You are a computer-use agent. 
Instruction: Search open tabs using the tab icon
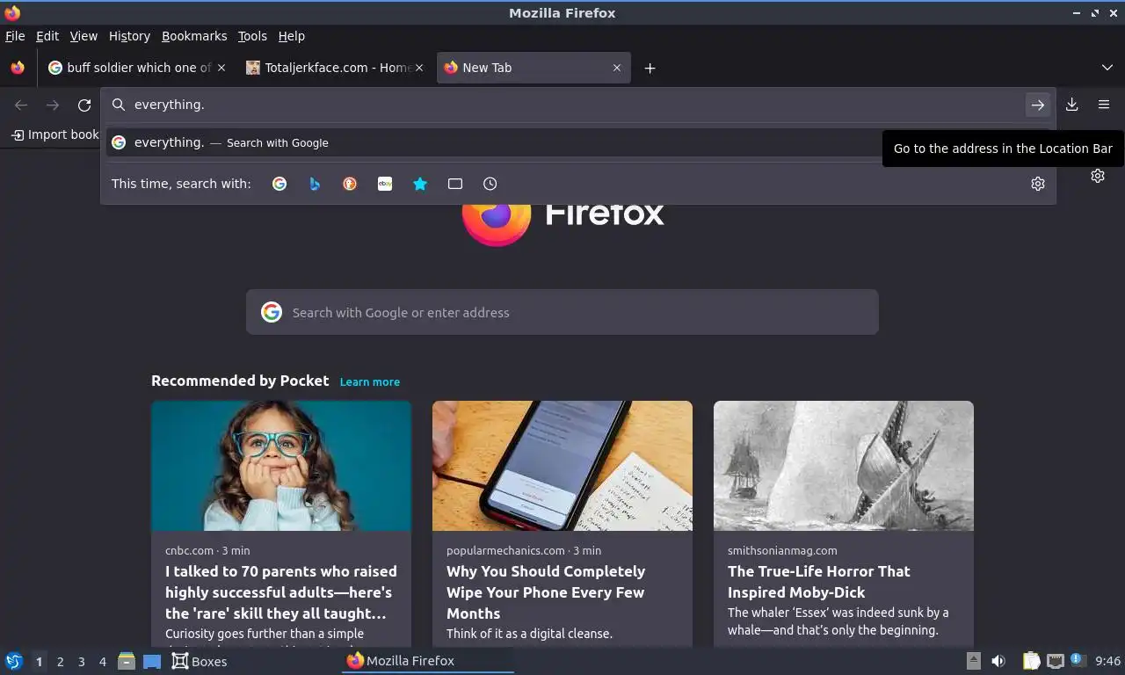(x=455, y=184)
